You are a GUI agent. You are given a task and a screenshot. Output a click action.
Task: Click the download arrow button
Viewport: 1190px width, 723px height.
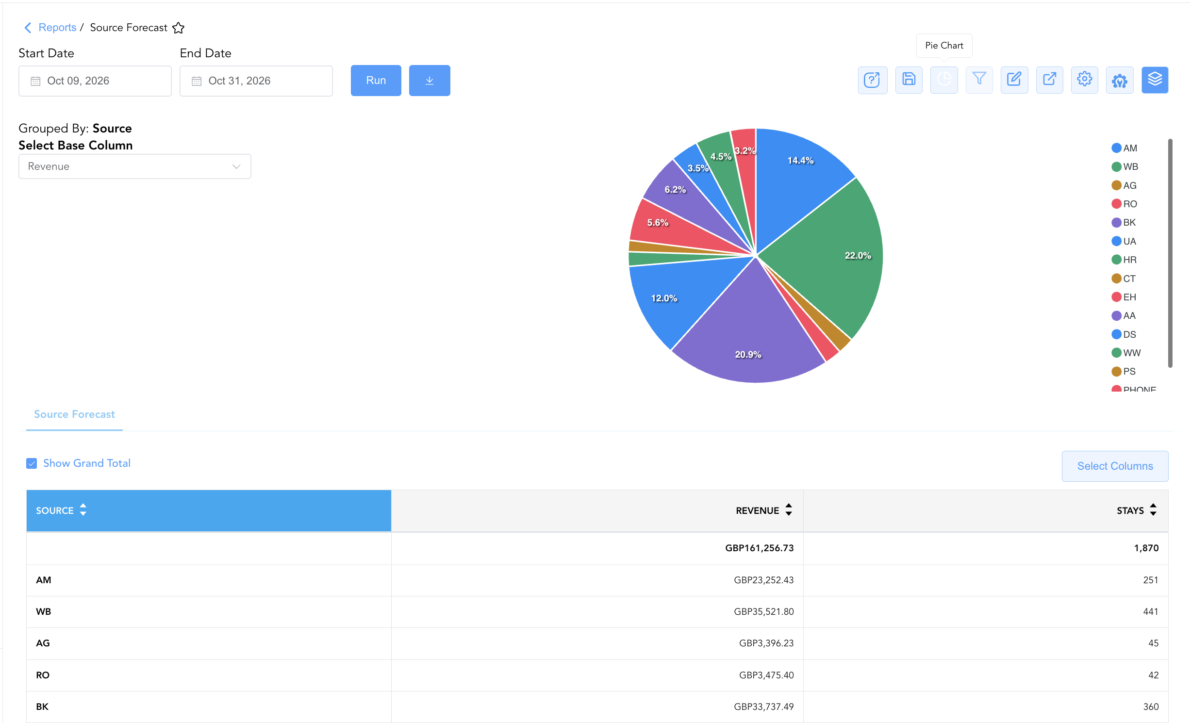(430, 81)
